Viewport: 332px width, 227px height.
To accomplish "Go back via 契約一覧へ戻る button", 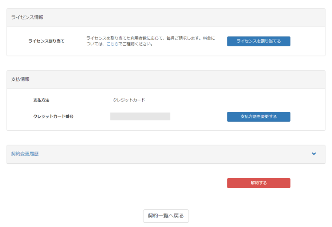I will 166,216.
